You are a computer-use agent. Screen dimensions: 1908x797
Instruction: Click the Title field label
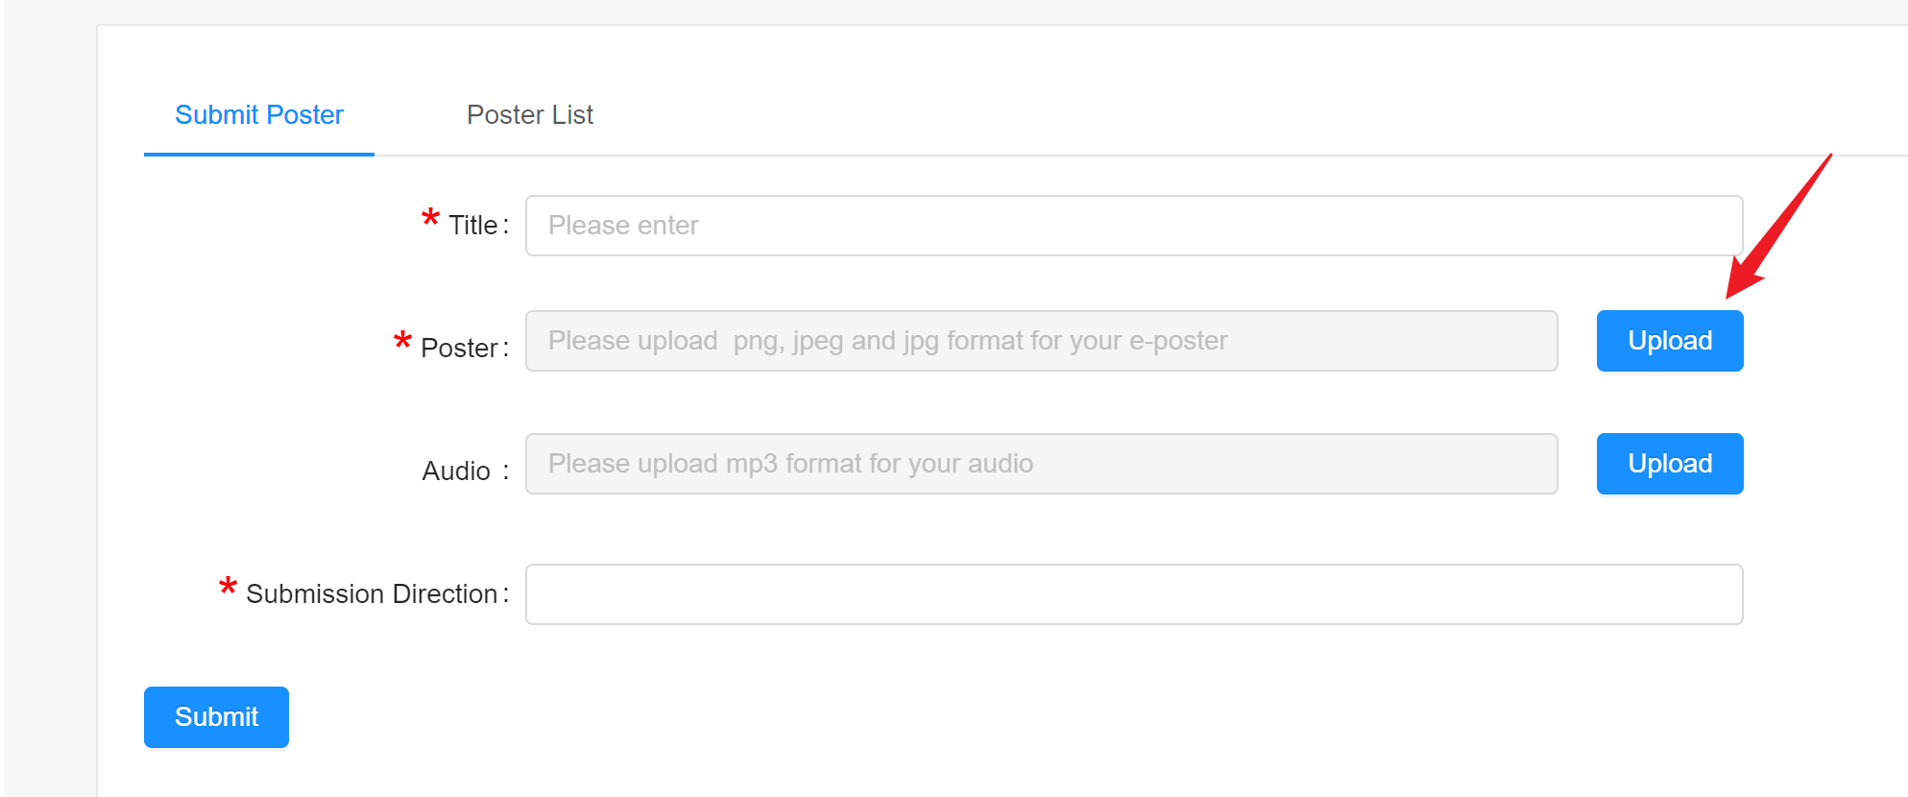point(473,226)
